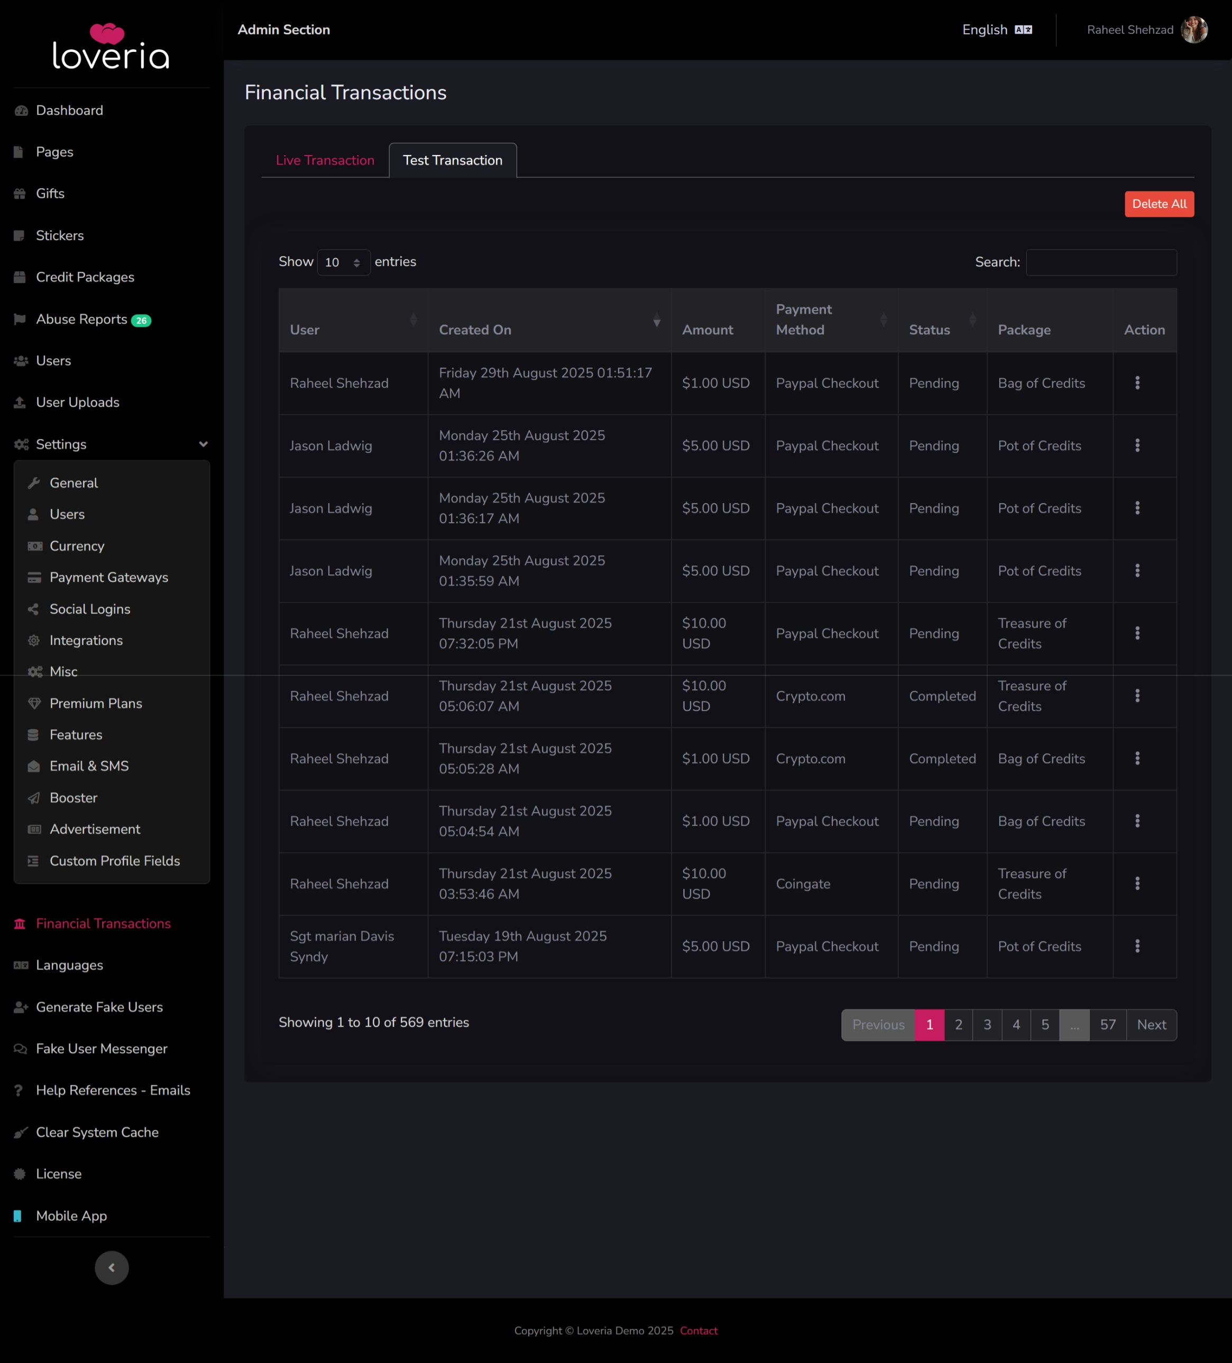Open the entries-per-page dropdown
The width and height of the screenshot is (1232, 1363).
[x=343, y=262]
